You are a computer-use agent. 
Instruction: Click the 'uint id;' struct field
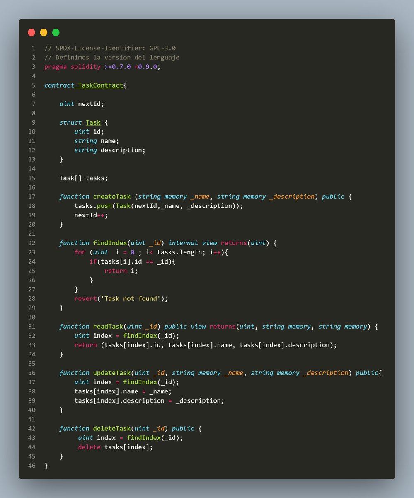[89, 132]
